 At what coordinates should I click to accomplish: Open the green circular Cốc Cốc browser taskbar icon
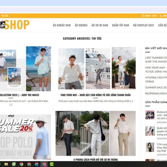pos(14,164)
